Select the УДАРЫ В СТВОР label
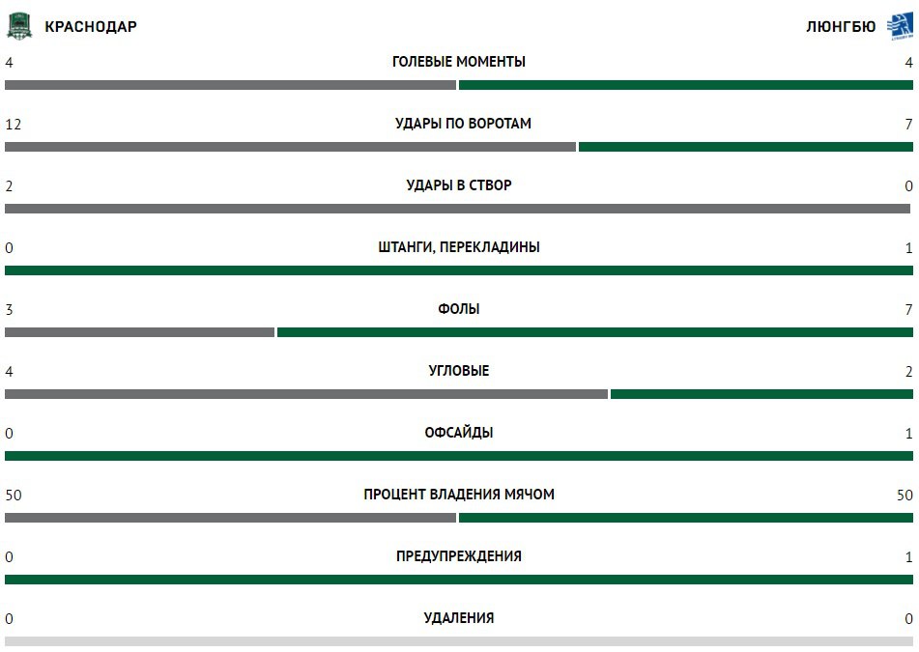Image resolution: width=919 pixels, height=652 pixels. pyautogui.click(x=459, y=185)
